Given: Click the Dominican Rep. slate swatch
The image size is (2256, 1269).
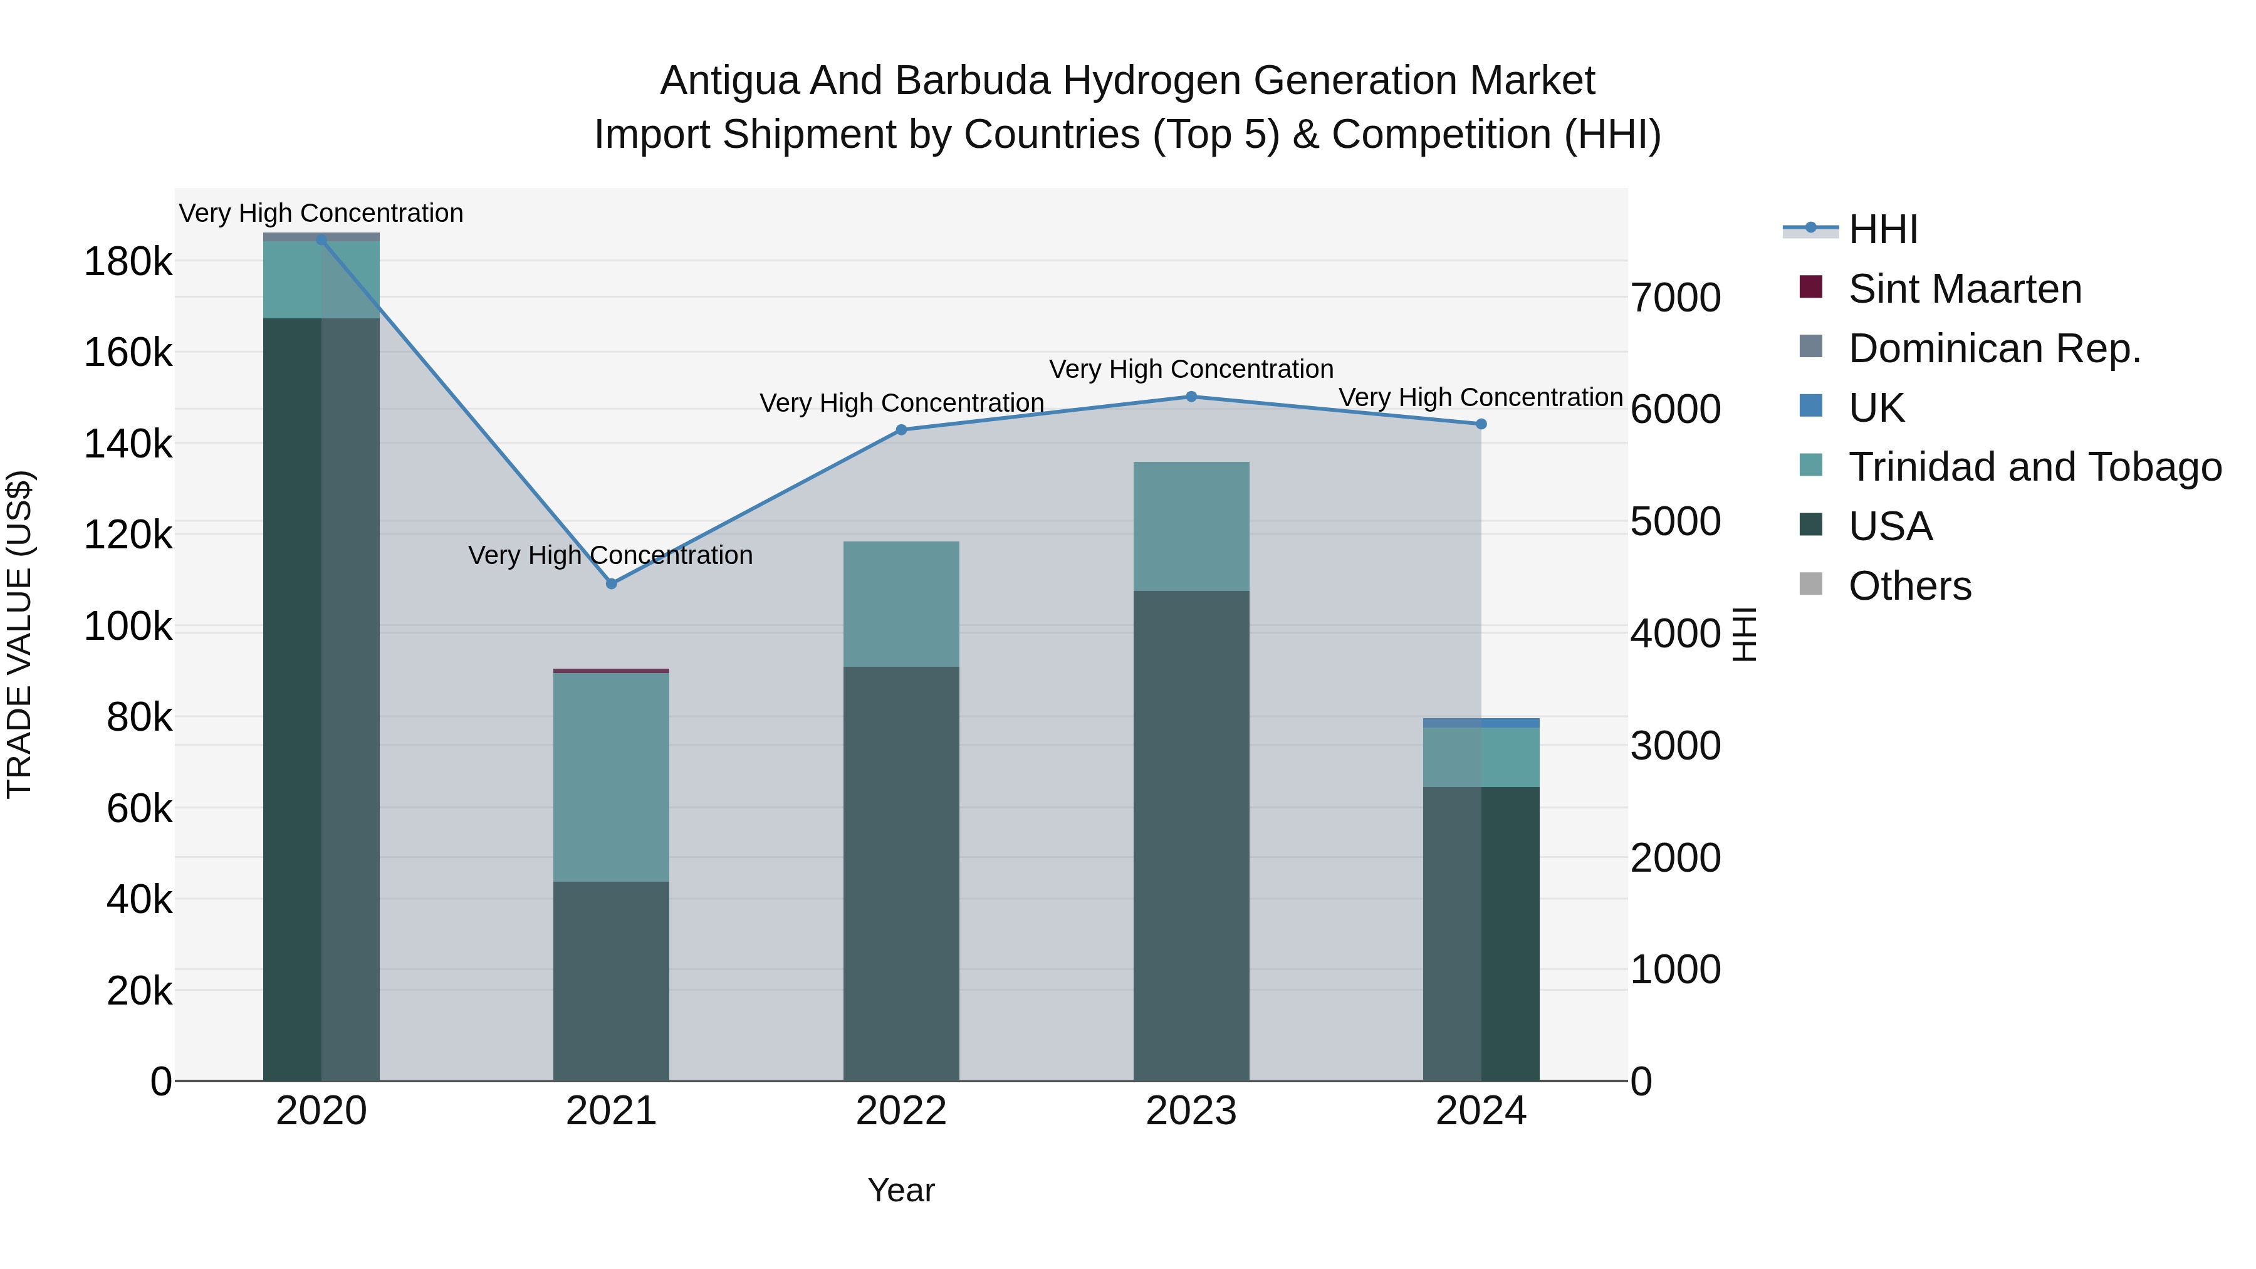Looking at the screenshot, I should click(1810, 346).
